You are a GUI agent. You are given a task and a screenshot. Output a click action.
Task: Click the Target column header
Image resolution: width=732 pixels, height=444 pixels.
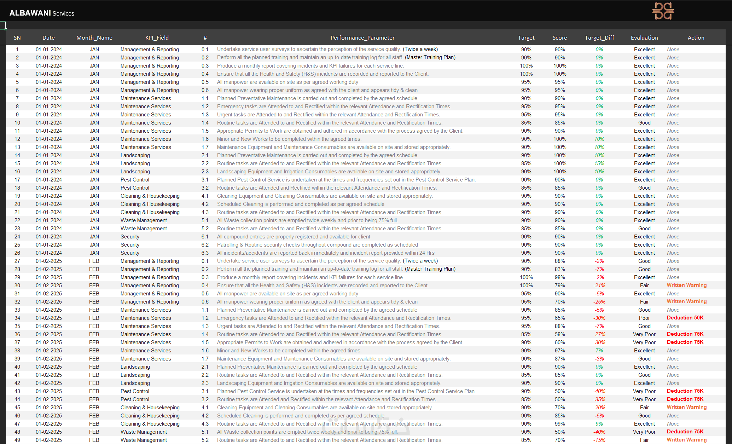[x=526, y=38]
